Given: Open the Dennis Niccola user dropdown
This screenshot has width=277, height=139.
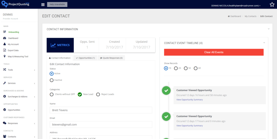Looking at the screenshot, I should tap(236, 6).
